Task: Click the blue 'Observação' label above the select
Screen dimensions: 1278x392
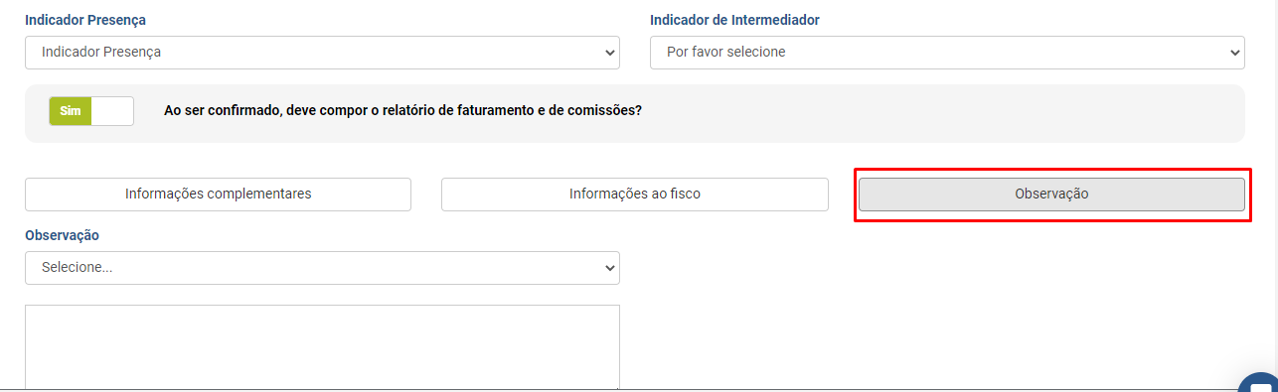Action: click(63, 235)
